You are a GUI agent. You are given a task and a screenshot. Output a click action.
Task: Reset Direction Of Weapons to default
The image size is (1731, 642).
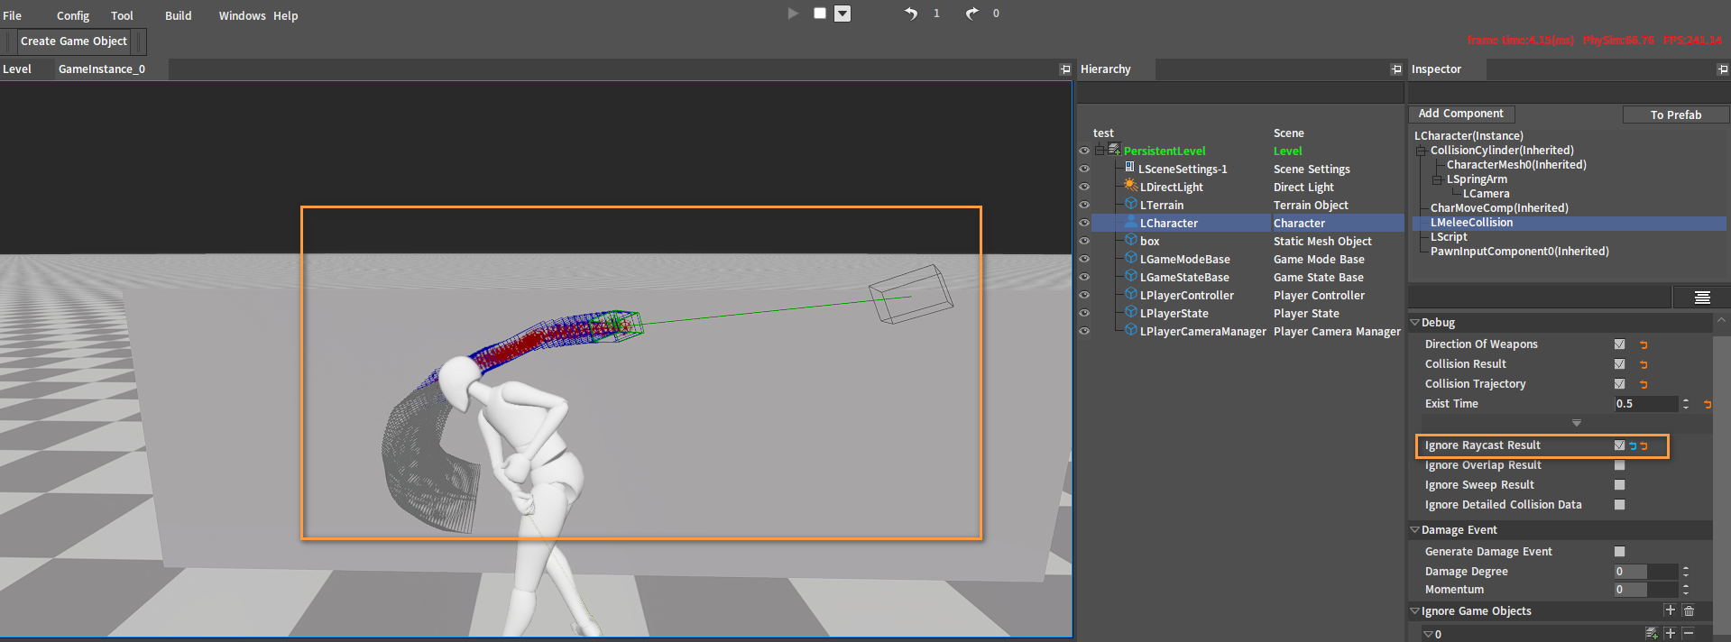click(x=1644, y=344)
